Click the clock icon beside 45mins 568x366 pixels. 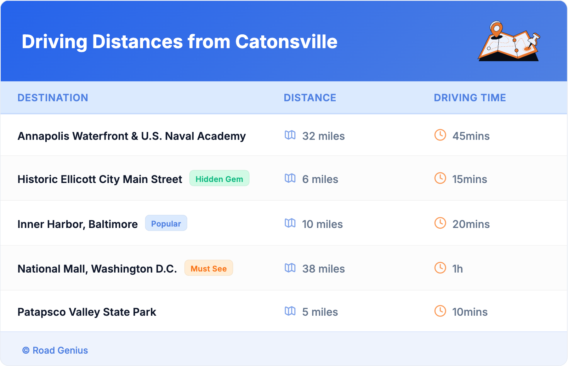click(x=440, y=135)
